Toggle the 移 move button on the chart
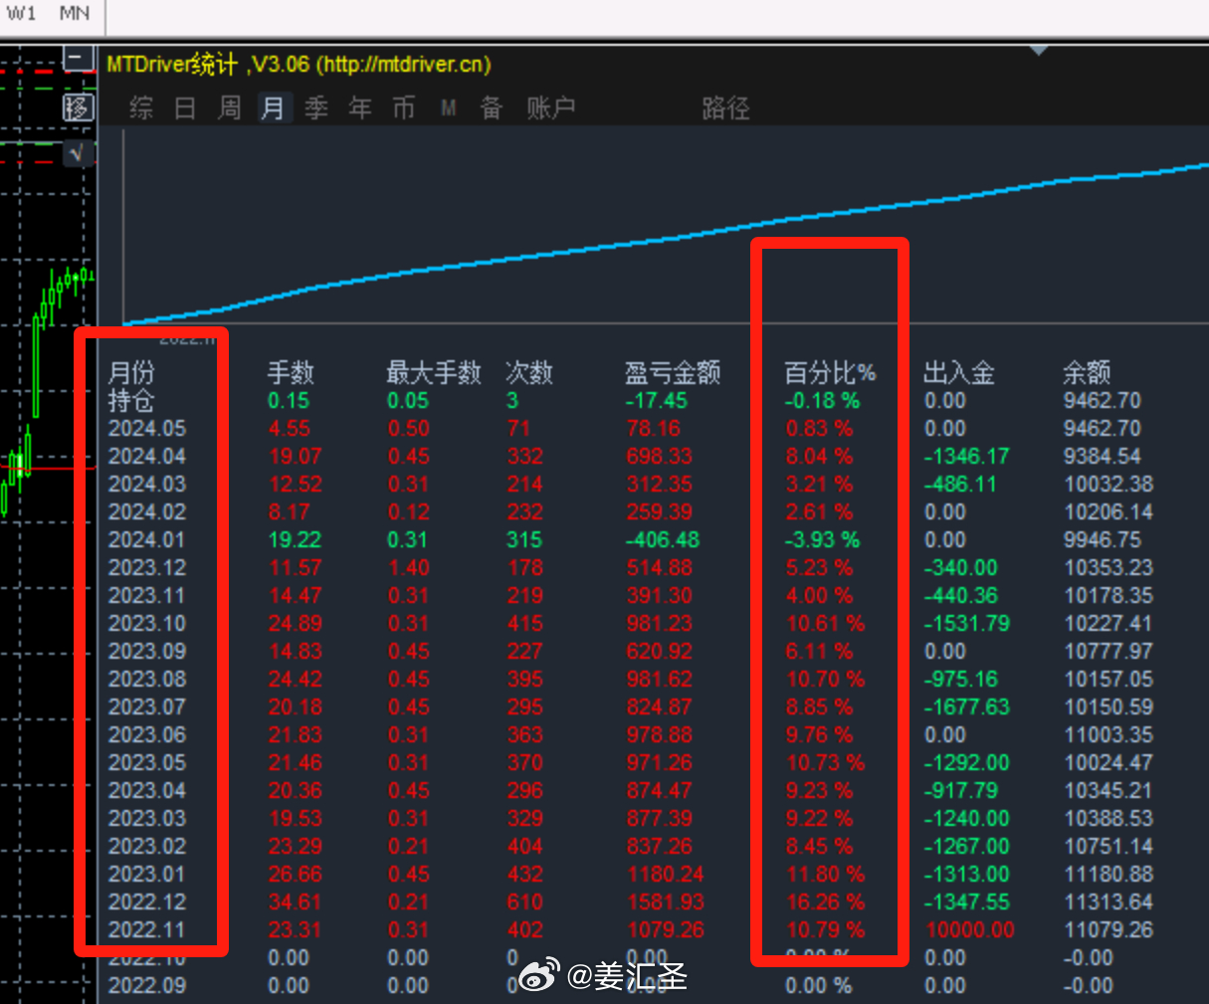Screen dimensions: 1209x1004 [78, 108]
